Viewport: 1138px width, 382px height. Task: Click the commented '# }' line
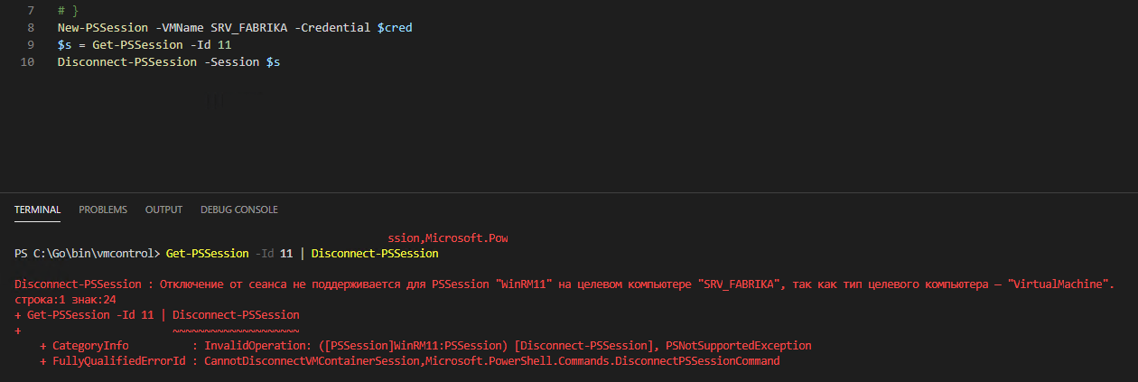(68, 11)
